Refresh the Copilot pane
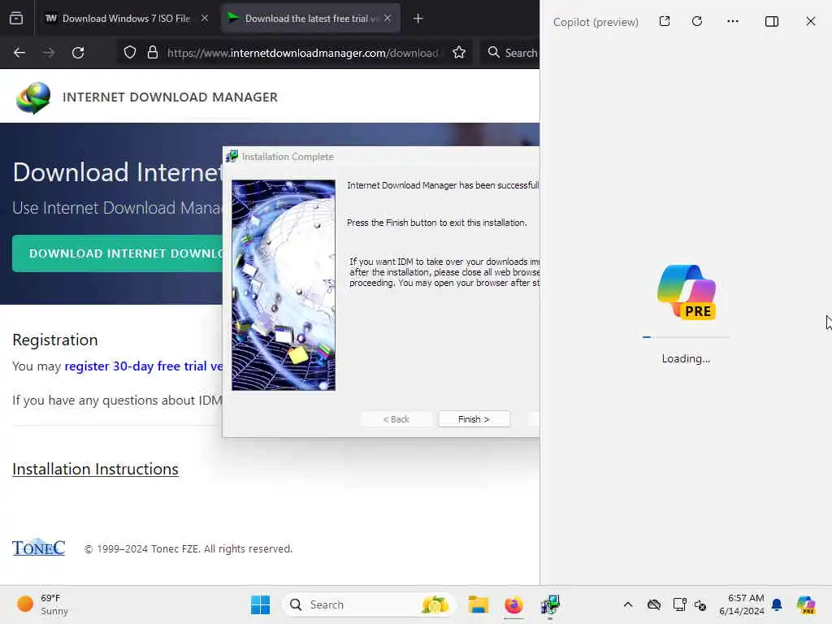The height and width of the screenshot is (624, 832). 697,21
